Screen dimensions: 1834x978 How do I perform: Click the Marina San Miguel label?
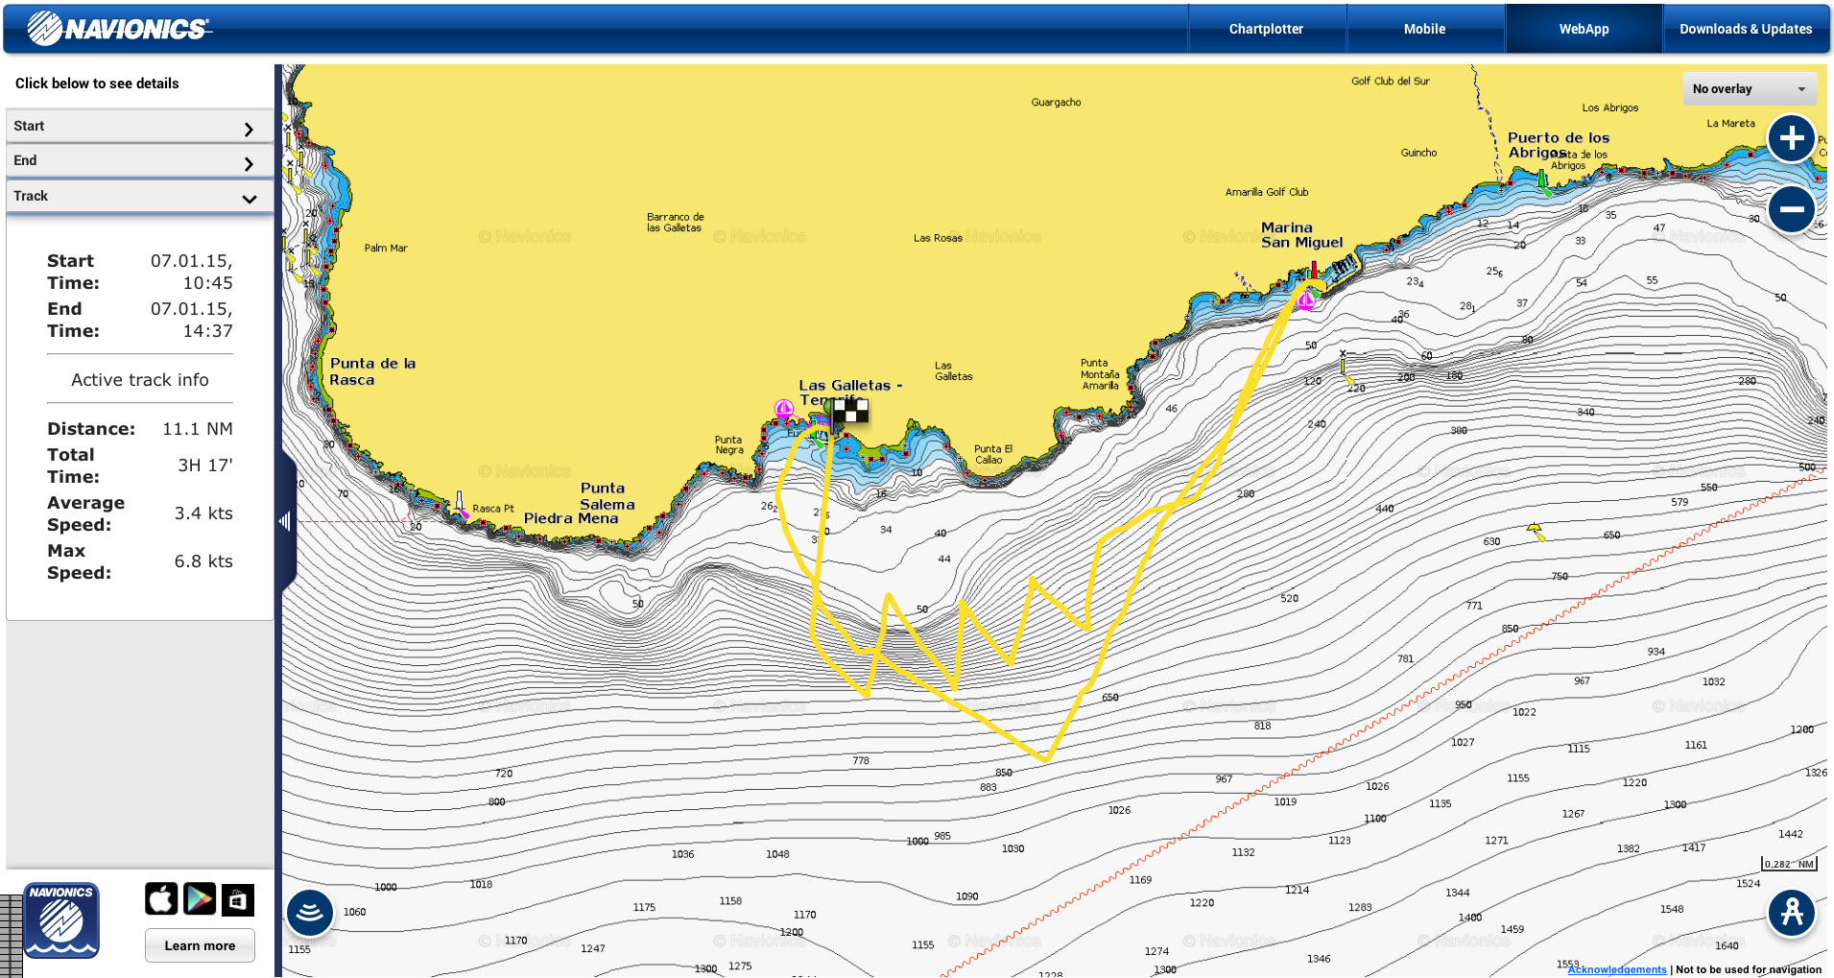(x=1301, y=235)
